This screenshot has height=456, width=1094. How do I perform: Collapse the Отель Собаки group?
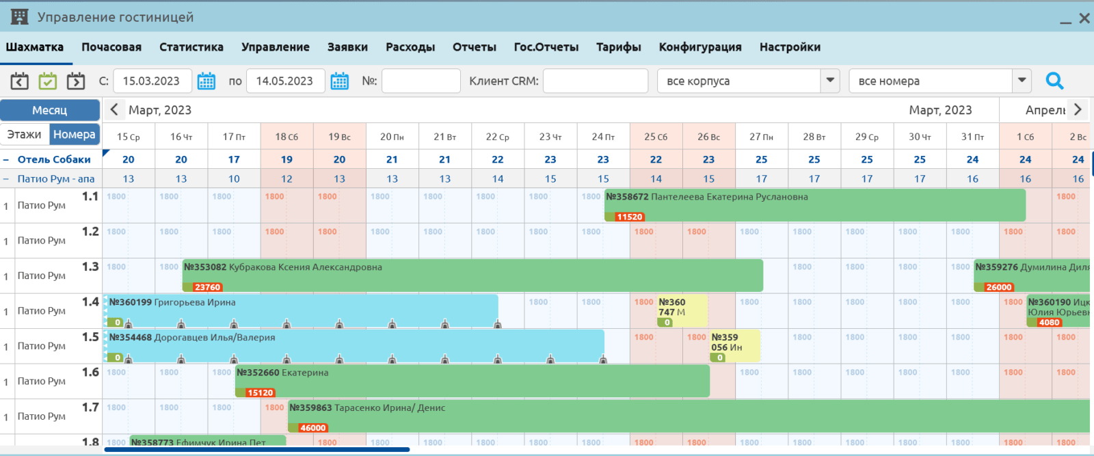(6, 160)
